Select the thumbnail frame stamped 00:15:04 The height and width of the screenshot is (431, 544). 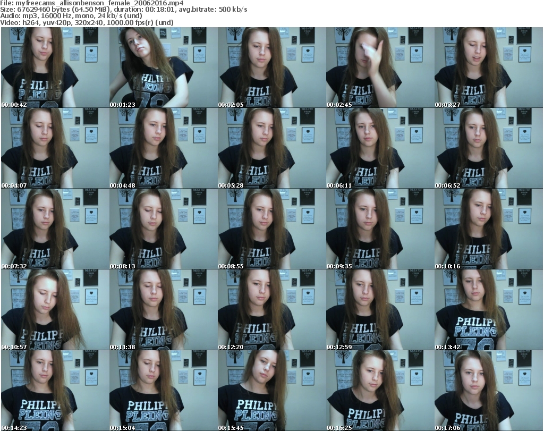tap(164, 391)
